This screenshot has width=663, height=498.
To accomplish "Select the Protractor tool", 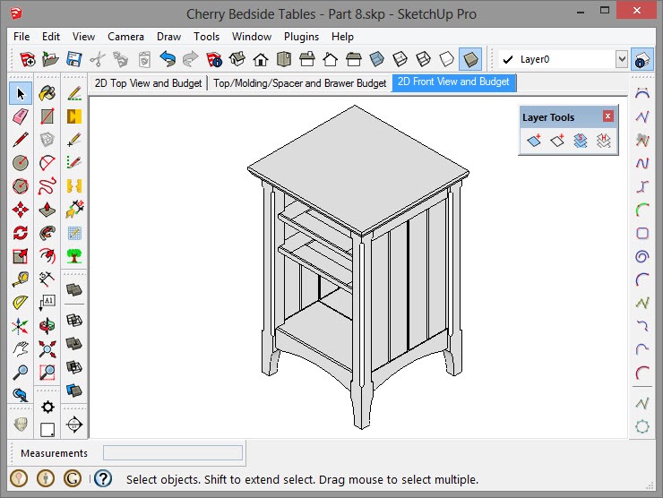I will point(21,303).
